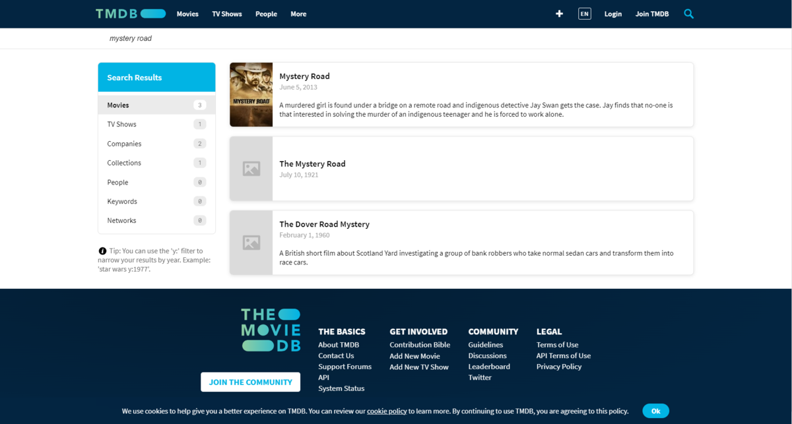
Task: Open the More navigation menu
Action: click(298, 13)
